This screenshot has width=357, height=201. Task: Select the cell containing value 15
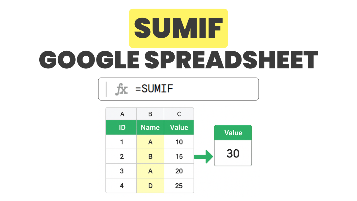click(179, 157)
